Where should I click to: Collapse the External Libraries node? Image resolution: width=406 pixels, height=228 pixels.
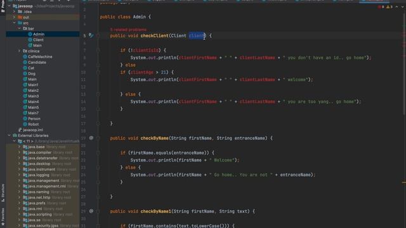[10, 136]
